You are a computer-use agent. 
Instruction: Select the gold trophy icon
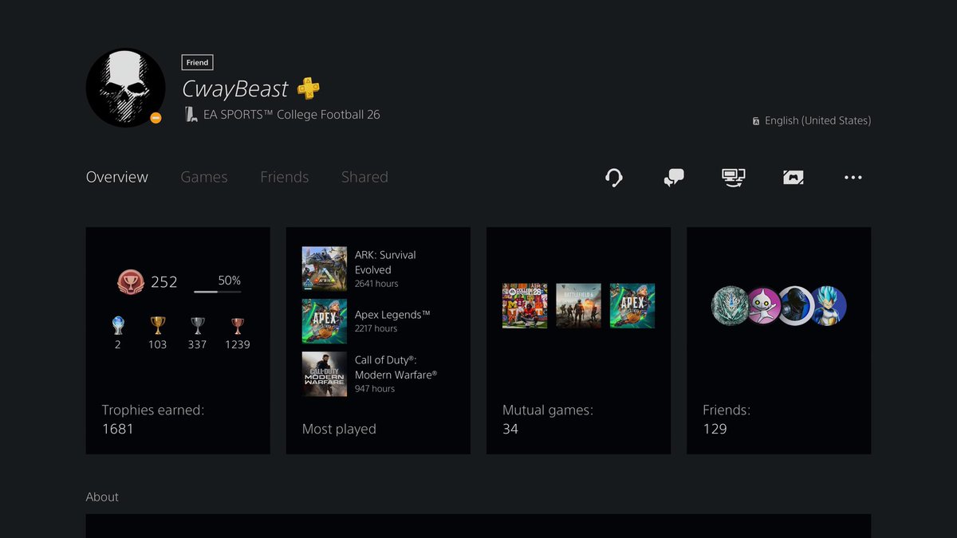click(158, 325)
